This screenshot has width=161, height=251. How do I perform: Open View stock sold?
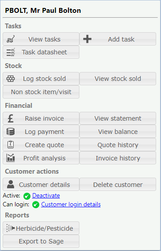pyautogui.click(x=118, y=79)
